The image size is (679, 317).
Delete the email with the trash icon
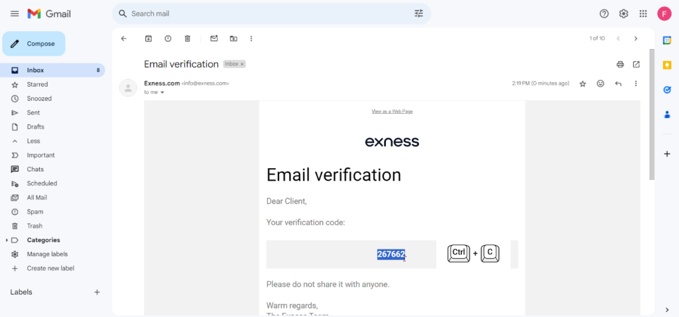pos(187,38)
